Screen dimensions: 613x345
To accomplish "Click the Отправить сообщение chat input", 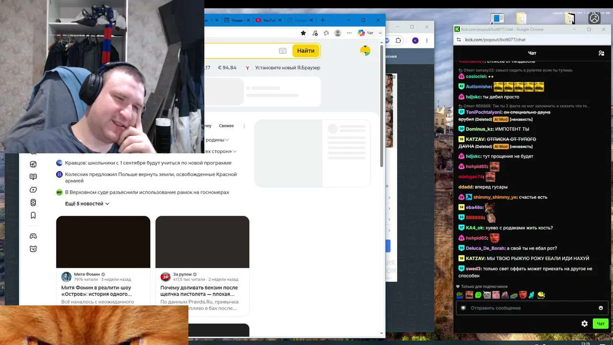I will coord(532,308).
